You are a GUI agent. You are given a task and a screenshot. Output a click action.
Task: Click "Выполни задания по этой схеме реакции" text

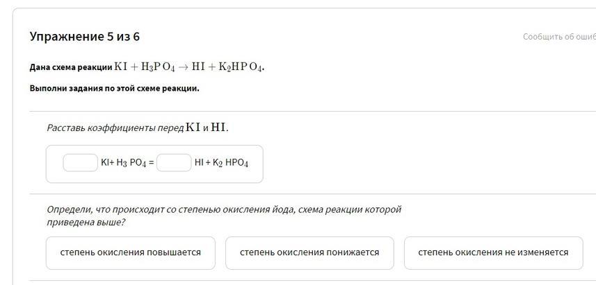(x=114, y=88)
